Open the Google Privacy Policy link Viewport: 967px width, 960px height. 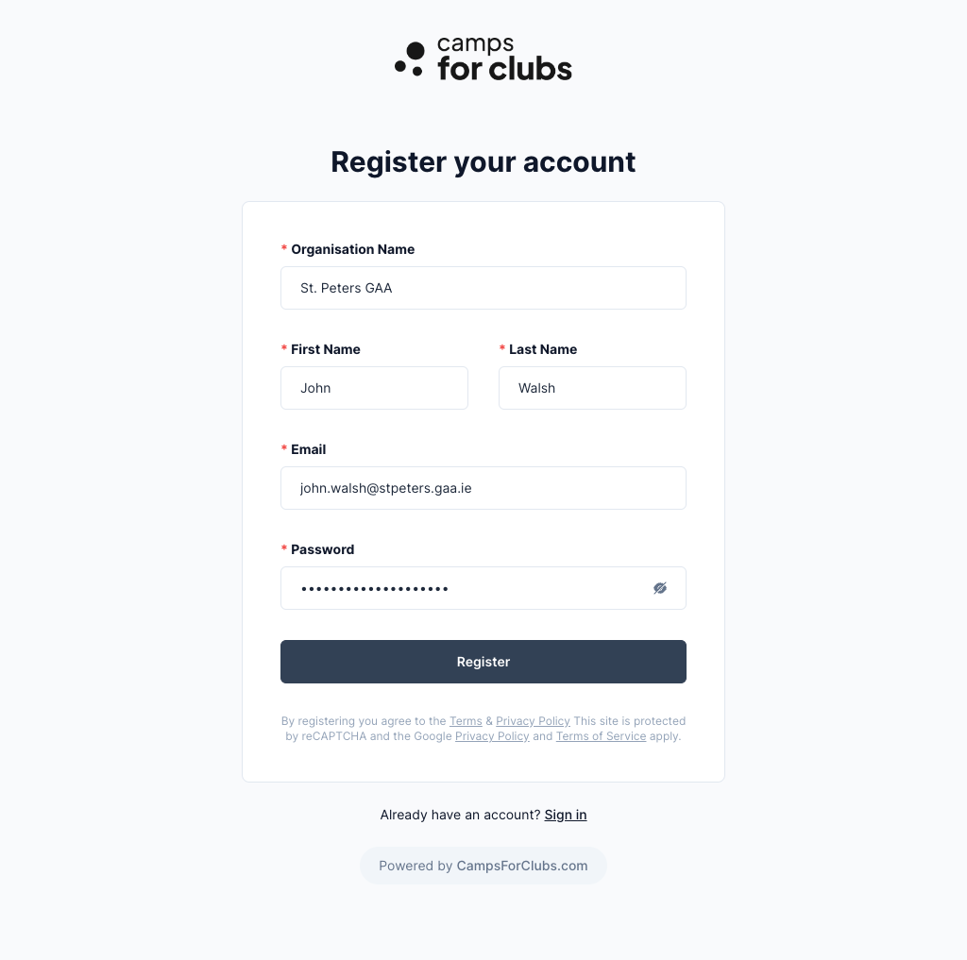[x=492, y=736]
